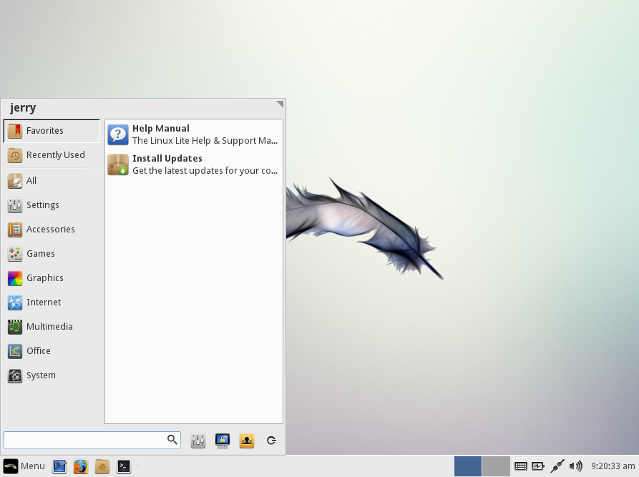Switch to the second workspace
This screenshot has width=639, height=477.
click(496, 466)
